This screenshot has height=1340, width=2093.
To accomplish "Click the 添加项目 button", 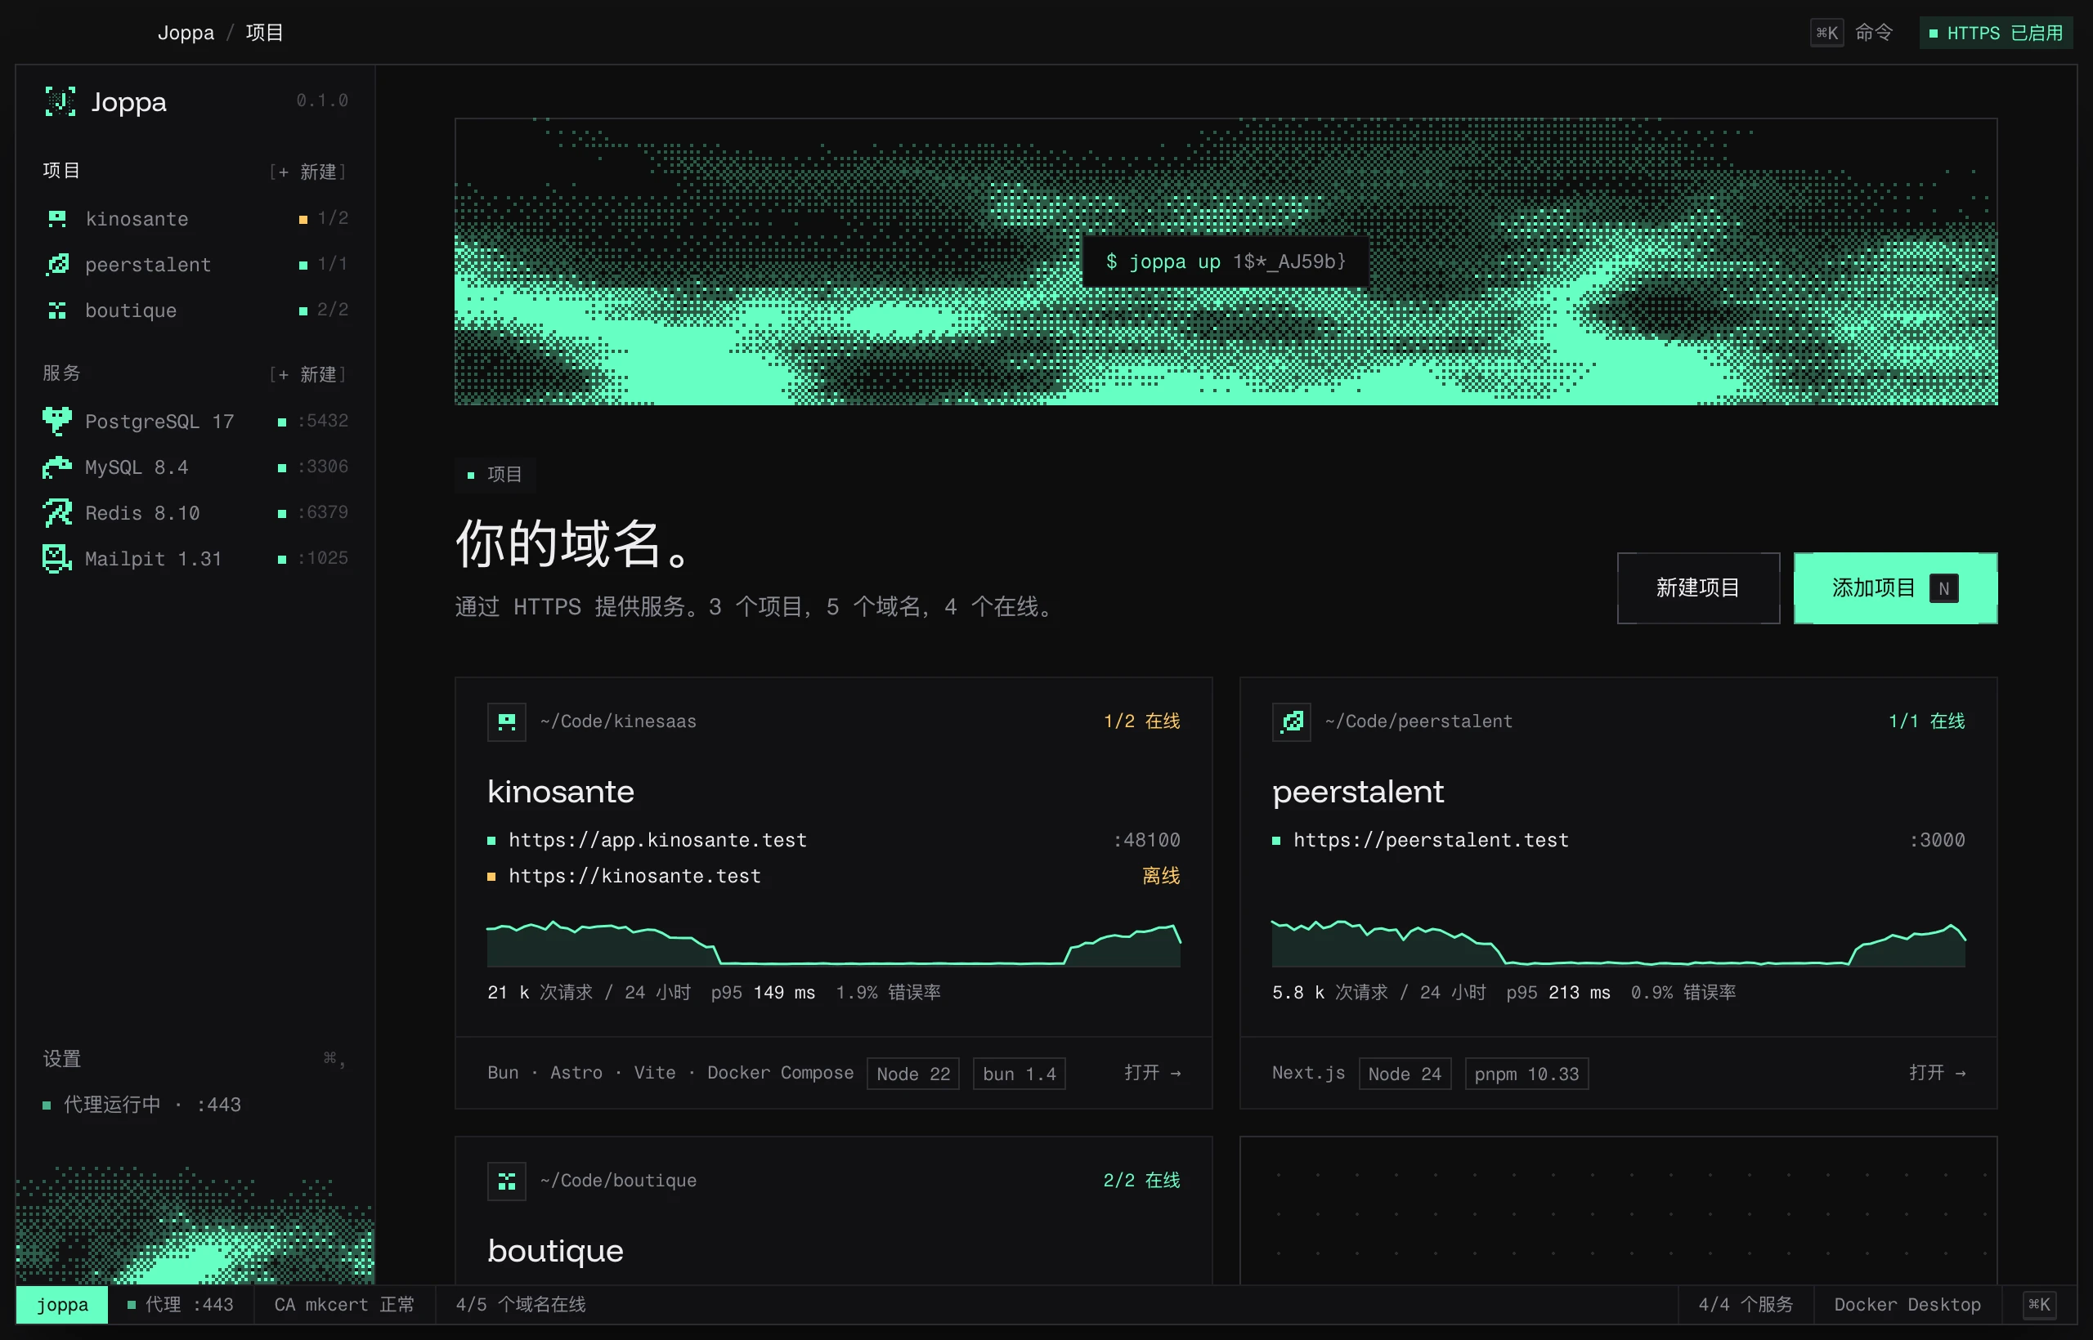I will (x=1895, y=588).
